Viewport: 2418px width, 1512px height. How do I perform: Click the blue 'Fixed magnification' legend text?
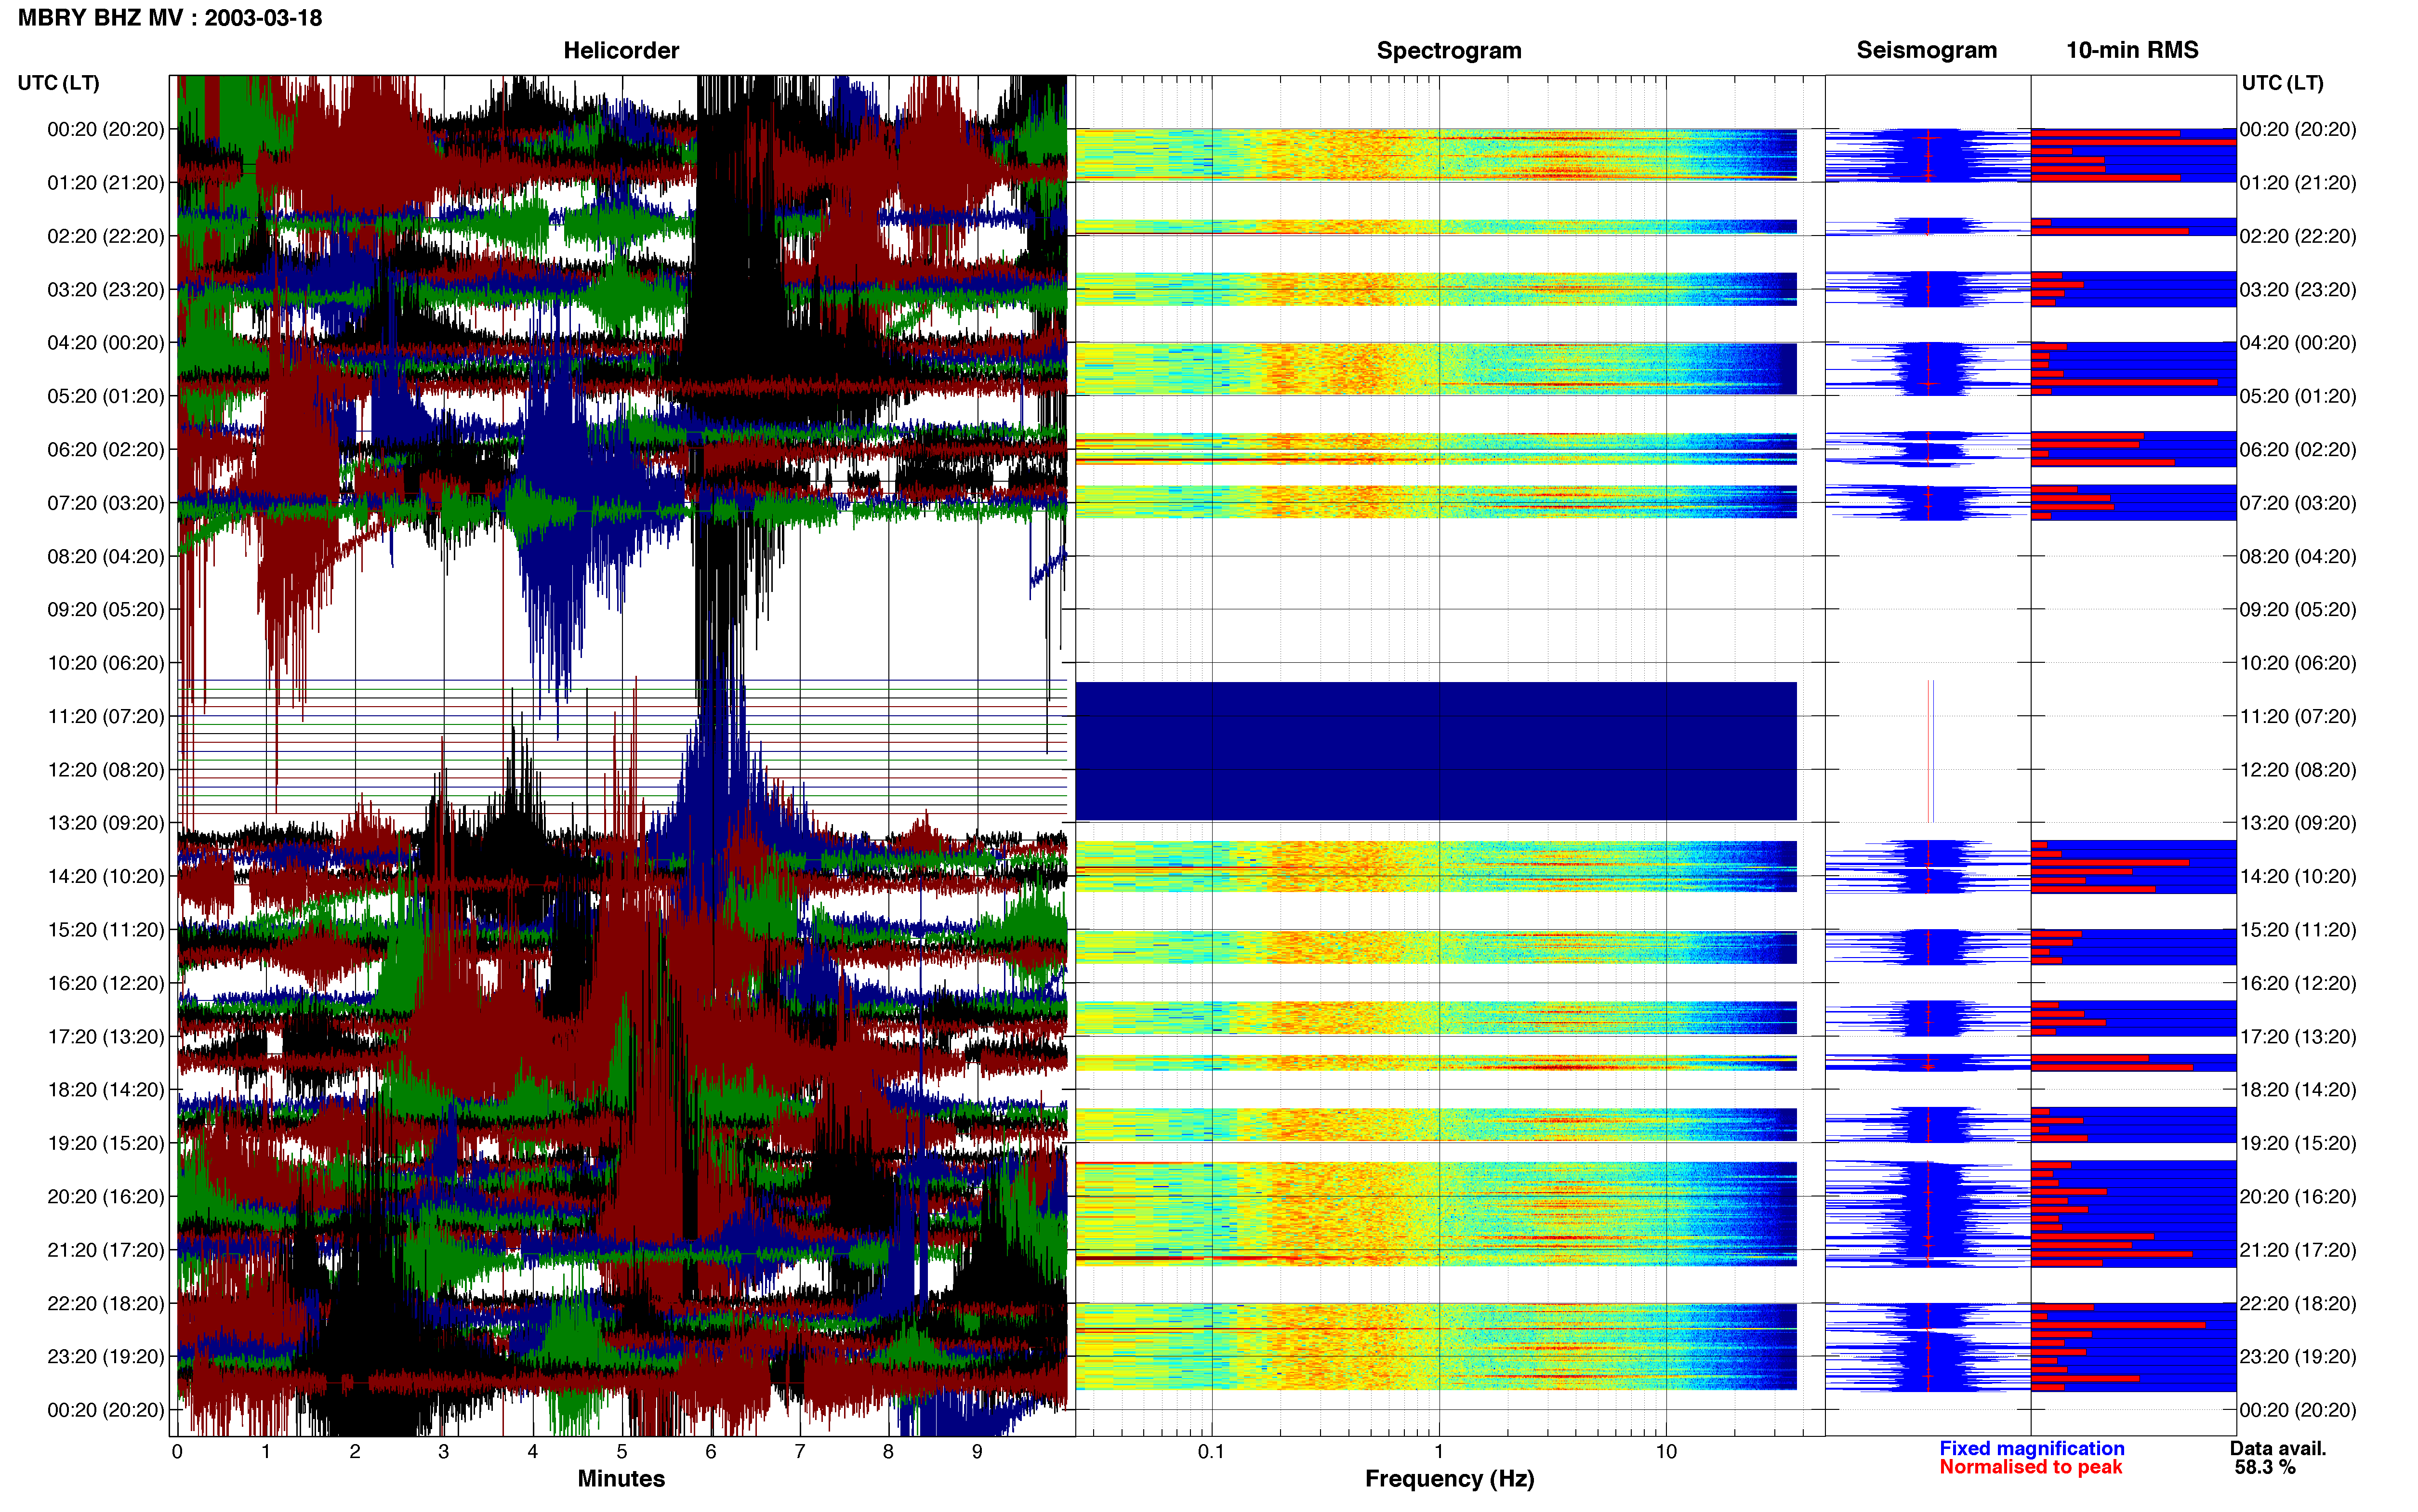[2032, 1449]
